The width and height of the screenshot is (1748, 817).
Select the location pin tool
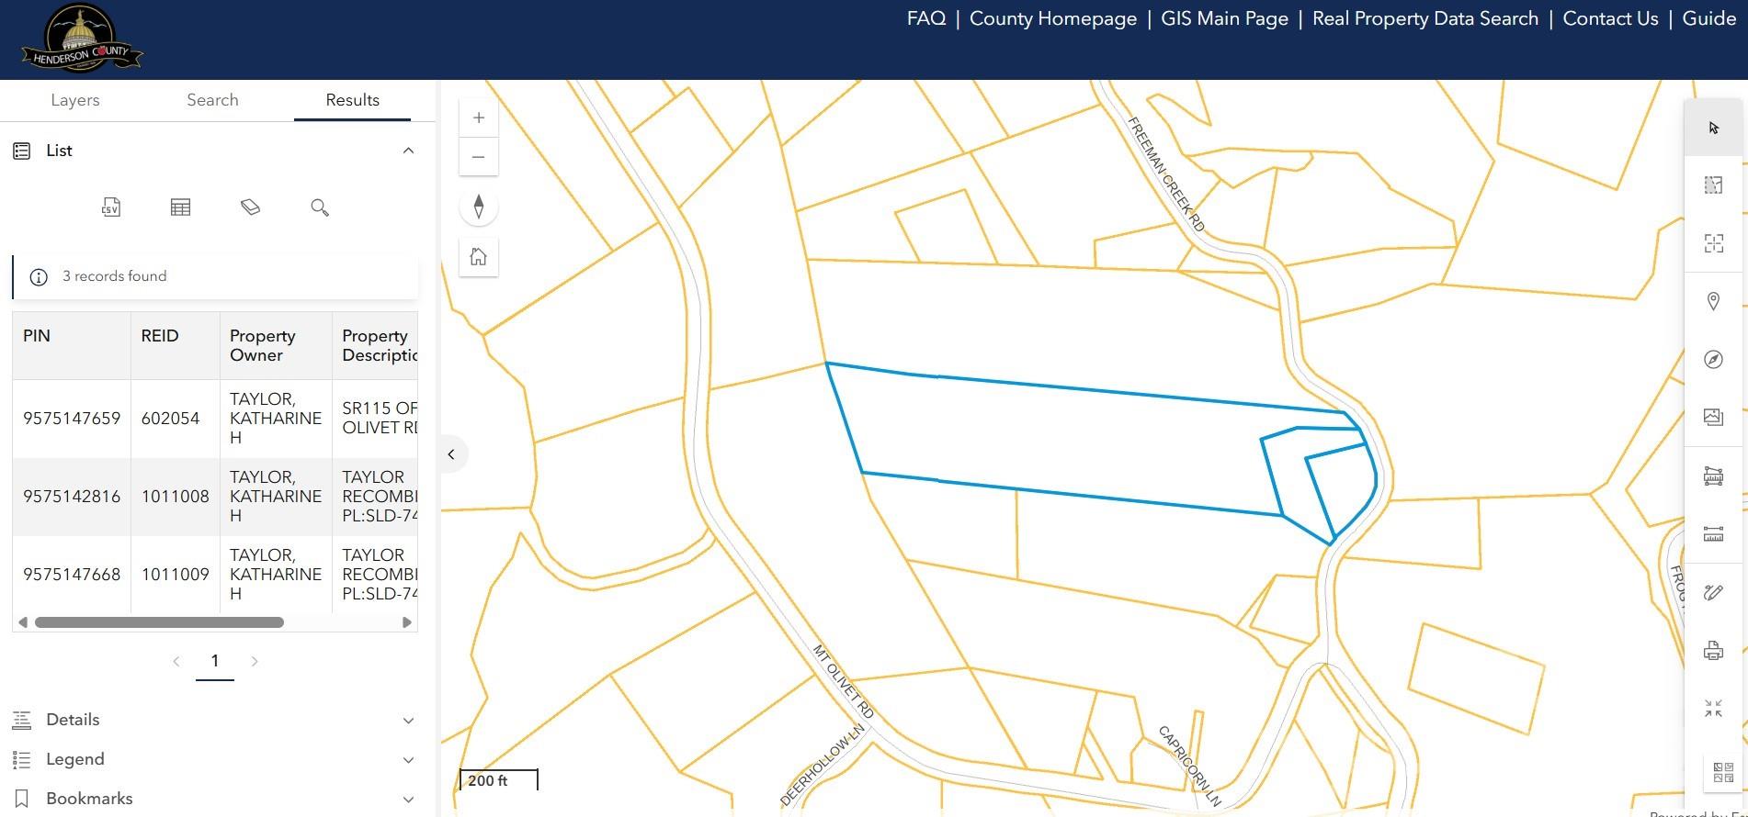click(x=1713, y=301)
